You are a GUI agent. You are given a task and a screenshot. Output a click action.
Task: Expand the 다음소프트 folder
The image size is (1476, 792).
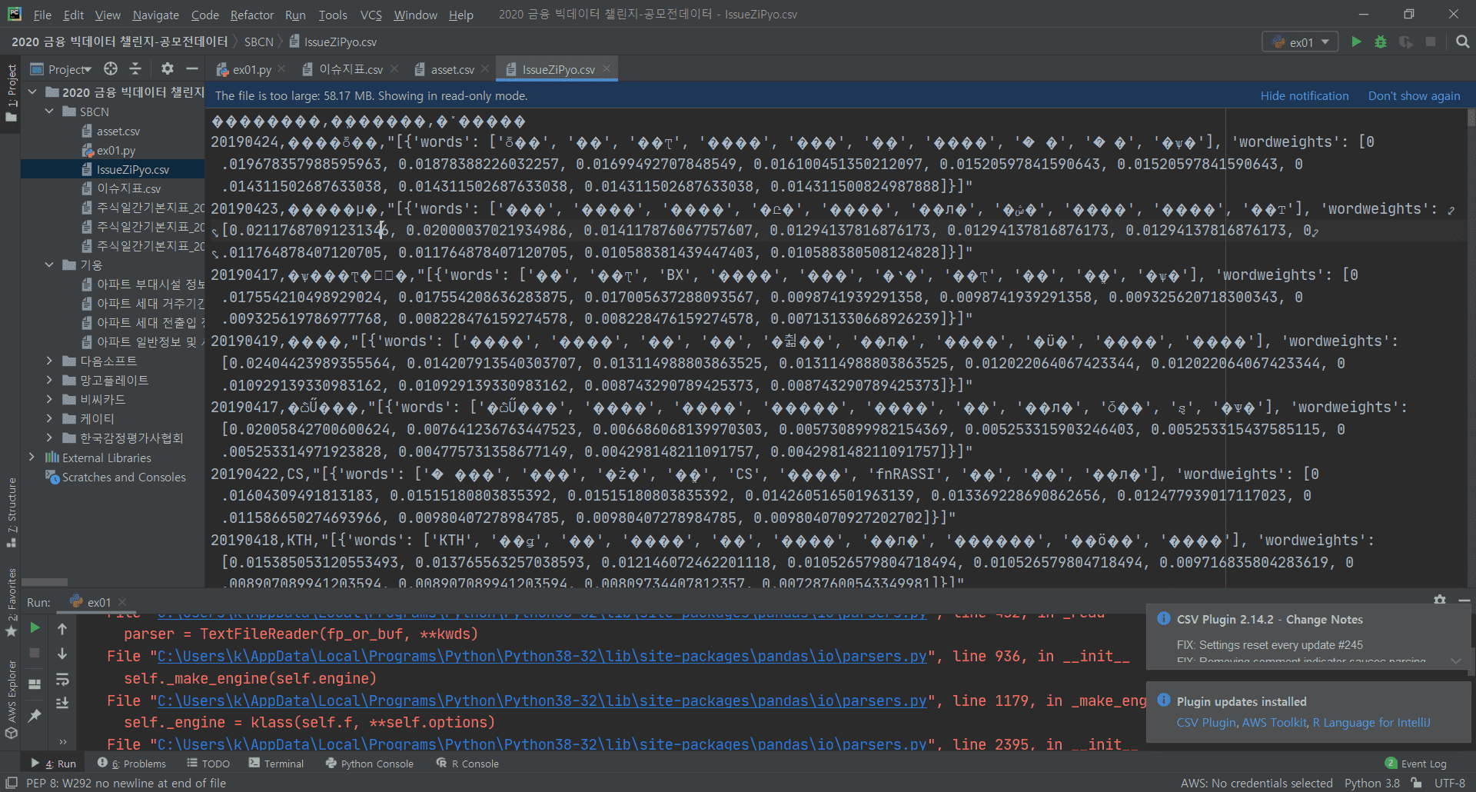tap(49, 361)
